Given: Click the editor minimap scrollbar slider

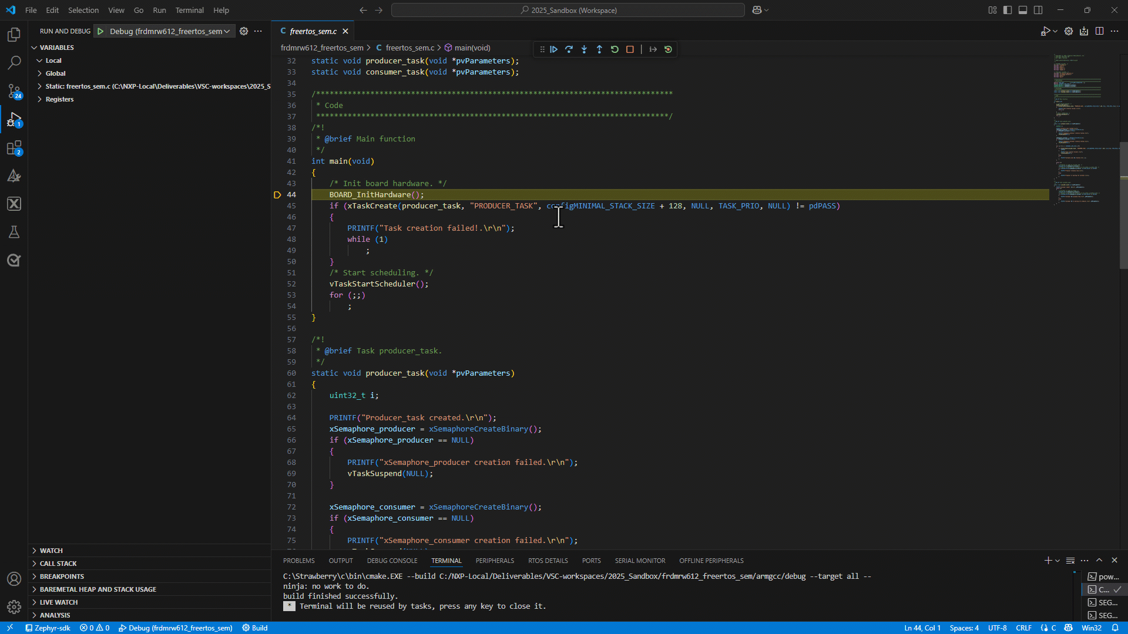Looking at the screenshot, I should [x=1123, y=205].
